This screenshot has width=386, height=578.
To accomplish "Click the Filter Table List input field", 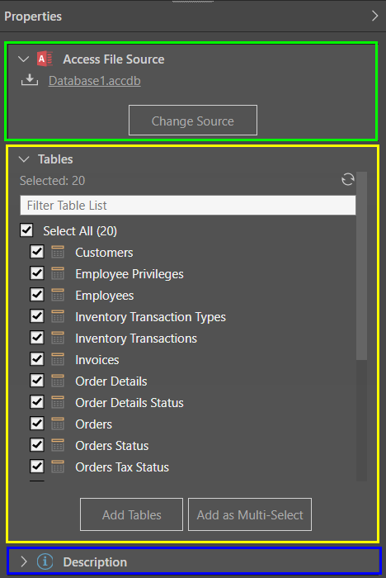I will coord(188,206).
